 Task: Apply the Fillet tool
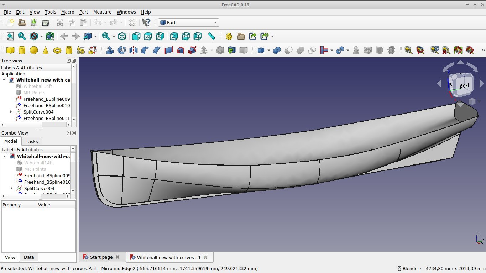[x=145, y=50]
